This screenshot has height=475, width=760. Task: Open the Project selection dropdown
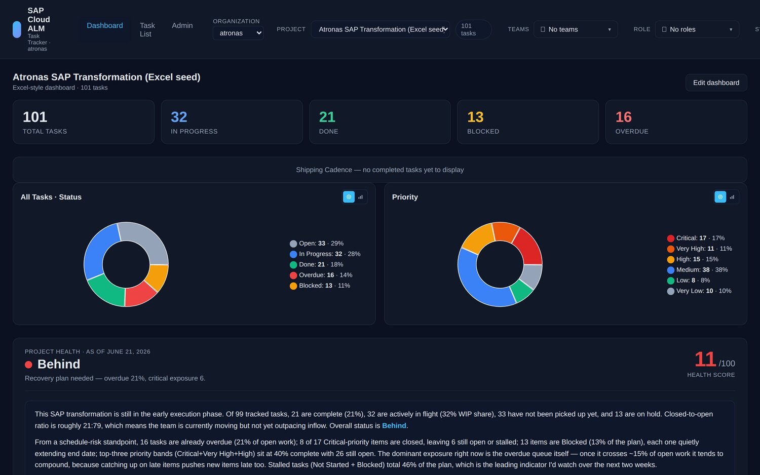pyautogui.click(x=380, y=29)
